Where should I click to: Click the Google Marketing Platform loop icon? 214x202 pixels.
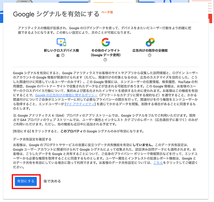(150, 42)
